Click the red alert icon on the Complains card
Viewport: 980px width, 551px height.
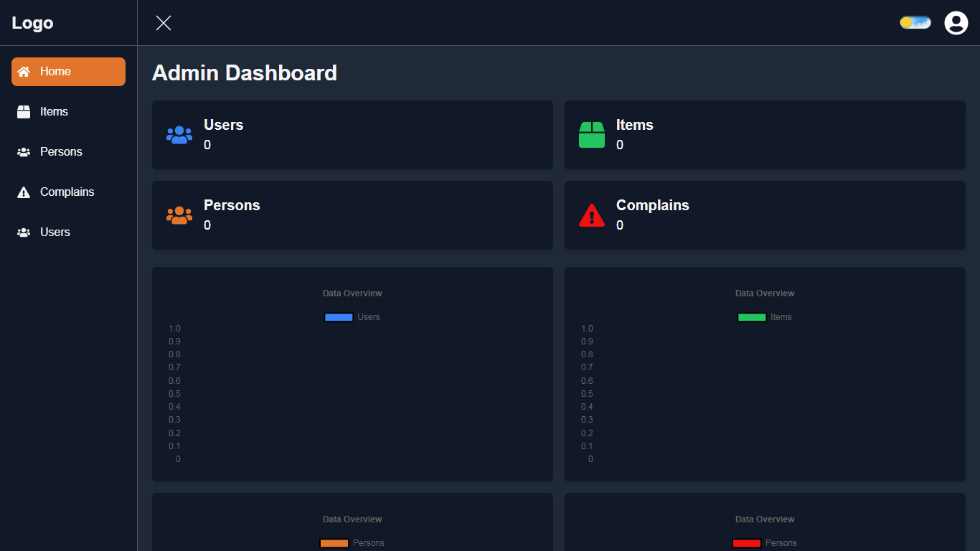pyautogui.click(x=592, y=215)
